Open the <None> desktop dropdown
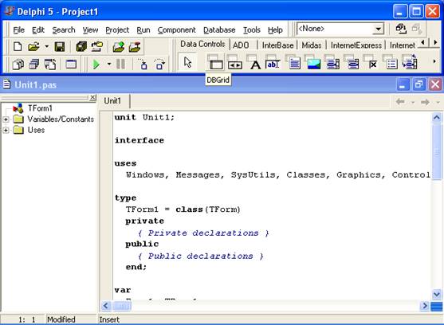This screenshot has height=325, width=444. pos(378,29)
